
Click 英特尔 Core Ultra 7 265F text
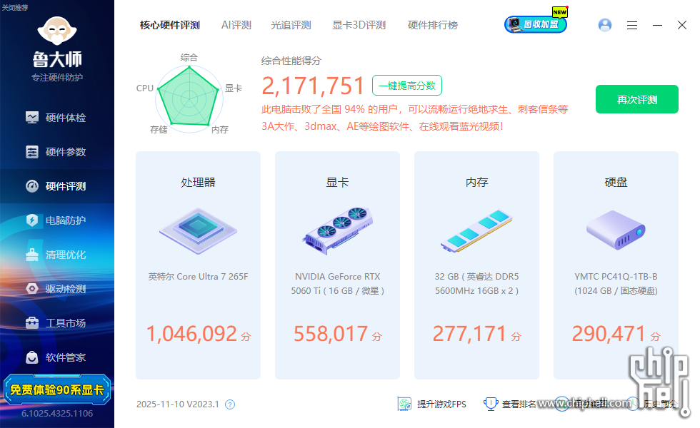click(x=199, y=277)
